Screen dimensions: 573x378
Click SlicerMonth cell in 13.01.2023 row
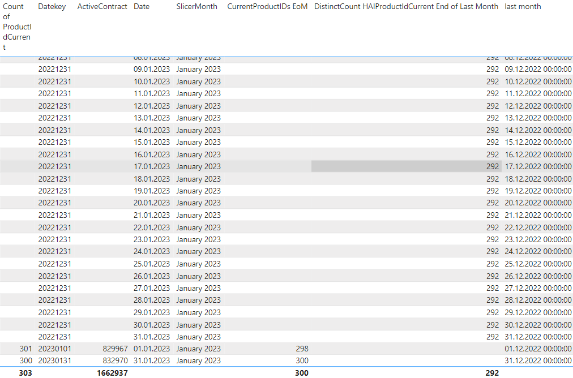198,118
